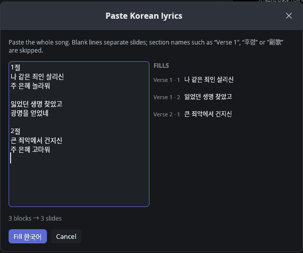303x253 pixels.
Task: Click the "Paste Korean lyrics" title
Action: point(144,16)
